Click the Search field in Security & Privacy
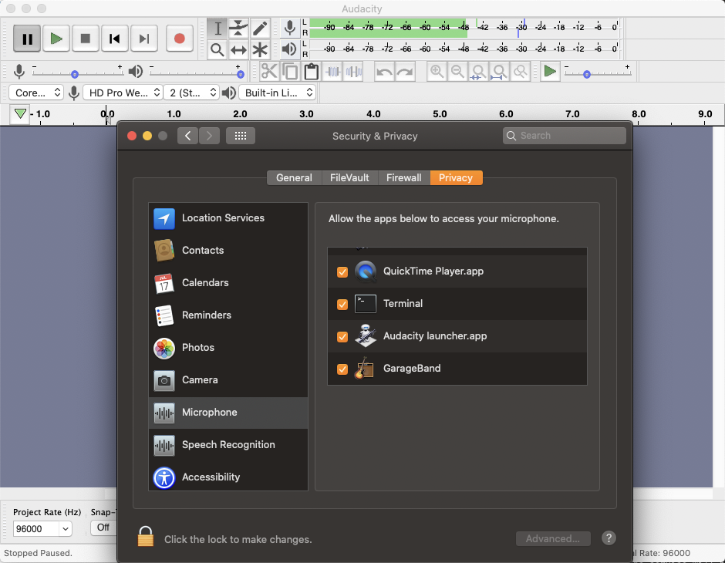The width and height of the screenshot is (725, 563). click(x=565, y=136)
